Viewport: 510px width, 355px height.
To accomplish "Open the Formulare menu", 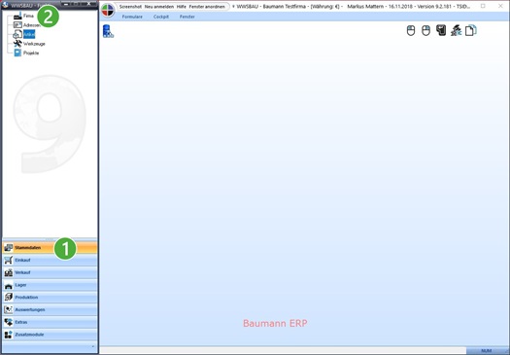I will [x=132, y=17].
